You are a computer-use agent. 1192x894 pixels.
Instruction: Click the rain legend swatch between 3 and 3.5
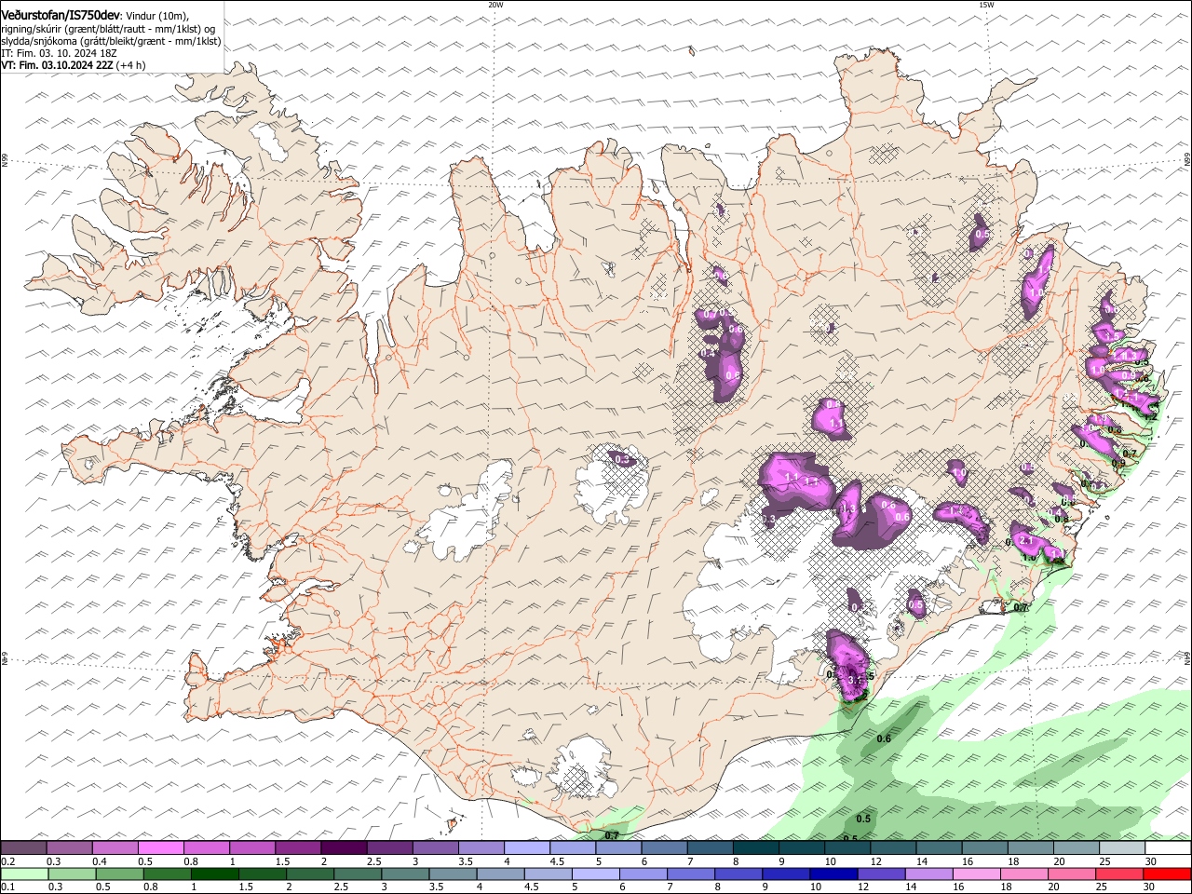[x=405, y=874]
